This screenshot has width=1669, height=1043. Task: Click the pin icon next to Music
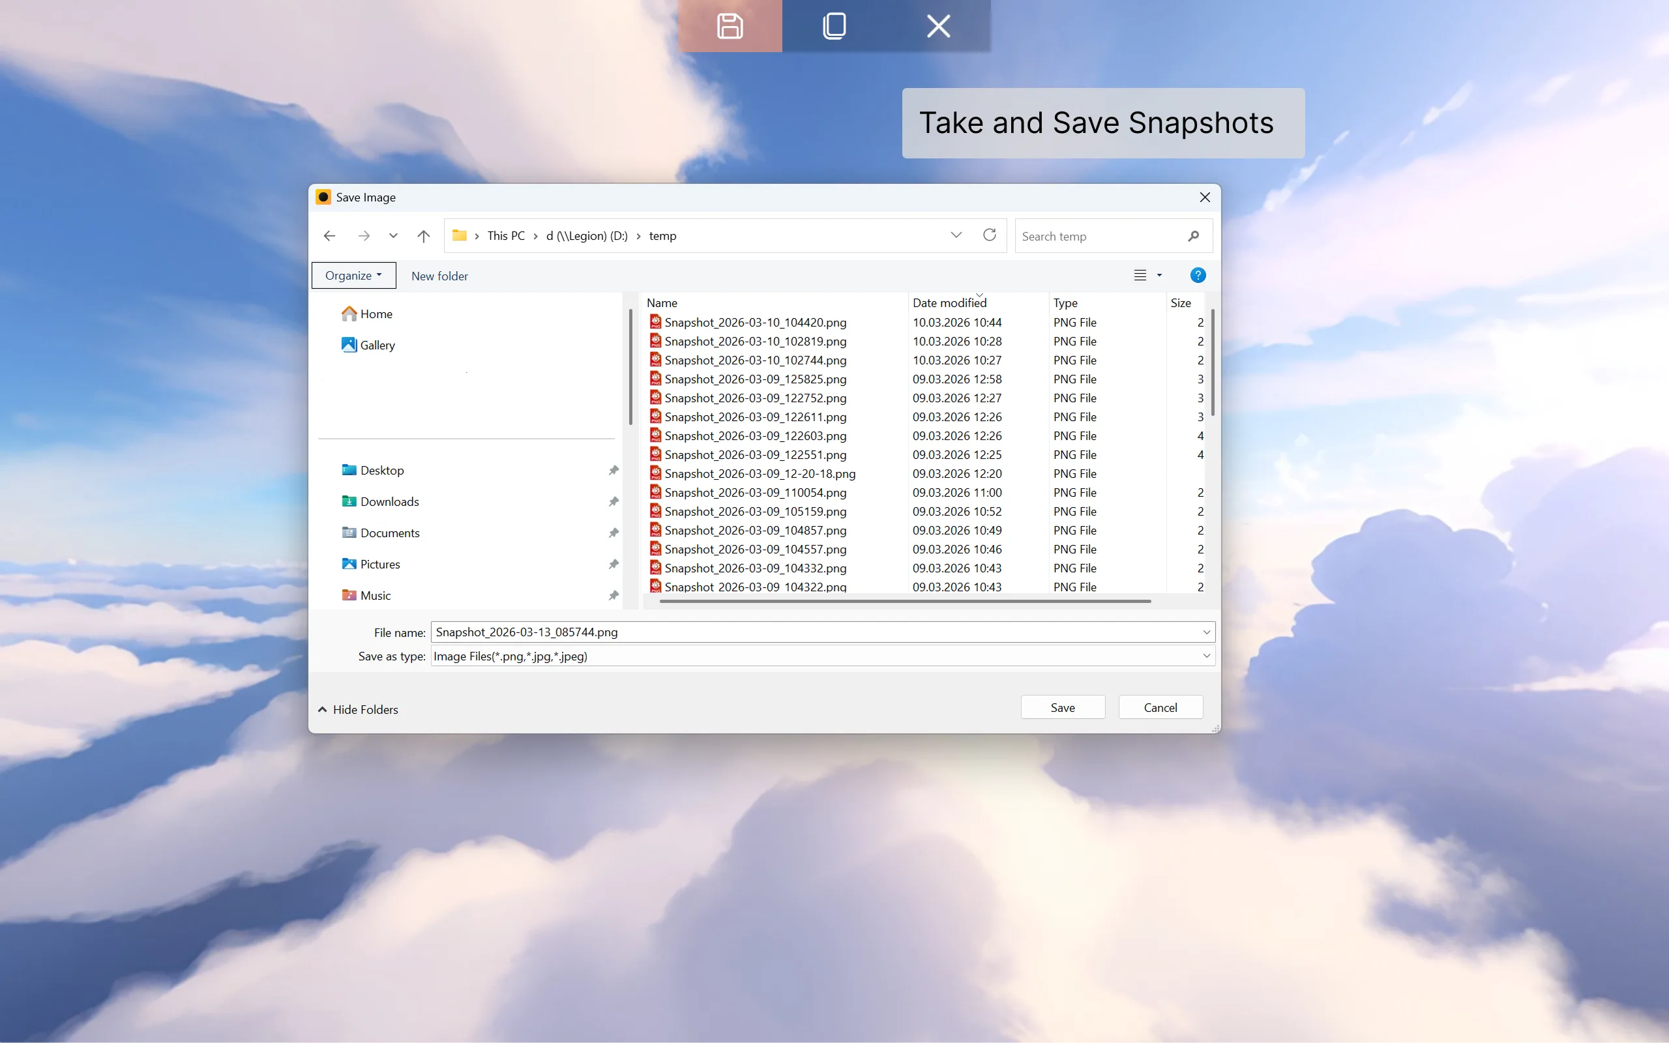coord(613,595)
